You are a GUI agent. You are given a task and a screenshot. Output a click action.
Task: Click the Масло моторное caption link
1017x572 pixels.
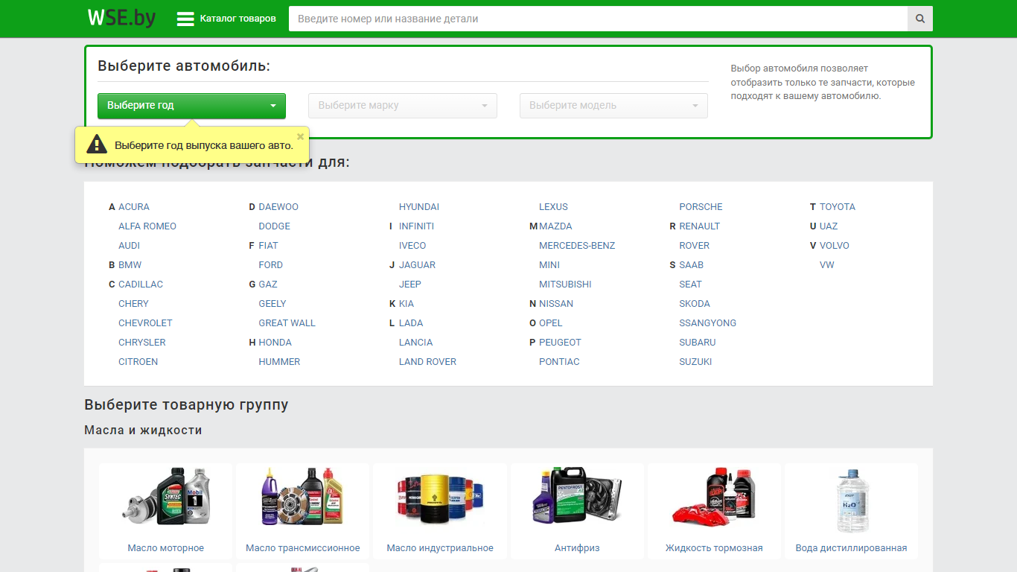pos(165,548)
